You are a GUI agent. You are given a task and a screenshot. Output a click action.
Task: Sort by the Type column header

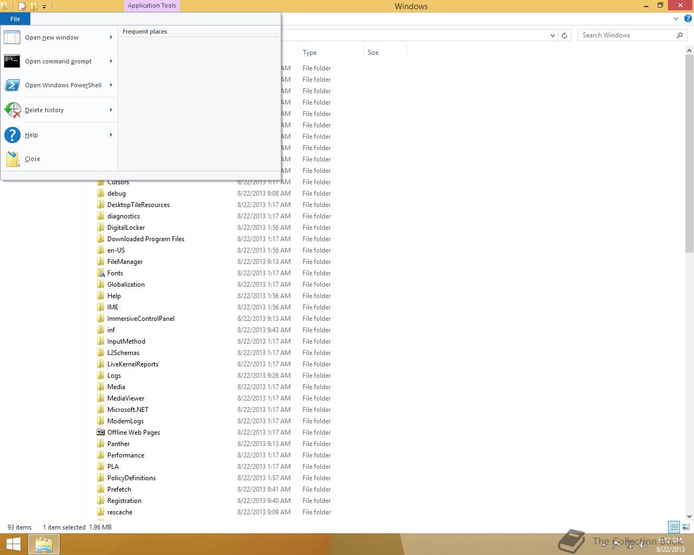click(x=331, y=53)
